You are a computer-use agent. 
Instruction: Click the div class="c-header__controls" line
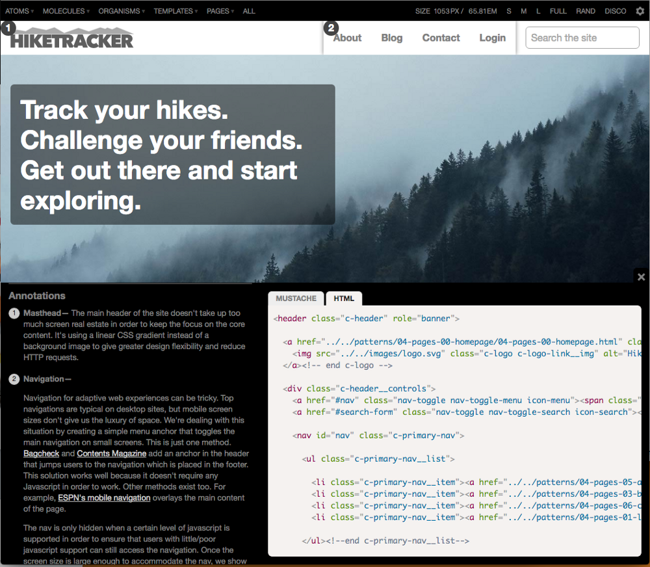pyautogui.click(x=359, y=389)
